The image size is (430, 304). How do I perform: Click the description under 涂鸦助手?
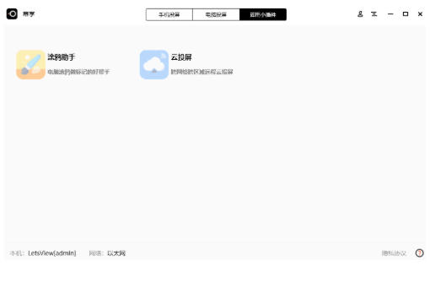[78, 72]
